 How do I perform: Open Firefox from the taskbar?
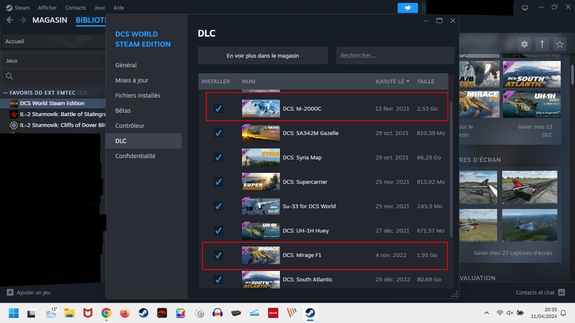125,313
